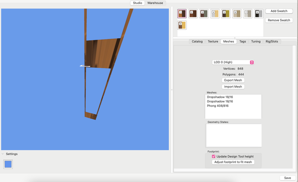Click Adjust footprint to fit mesh
The image size is (298, 182).
pyautogui.click(x=233, y=162)
